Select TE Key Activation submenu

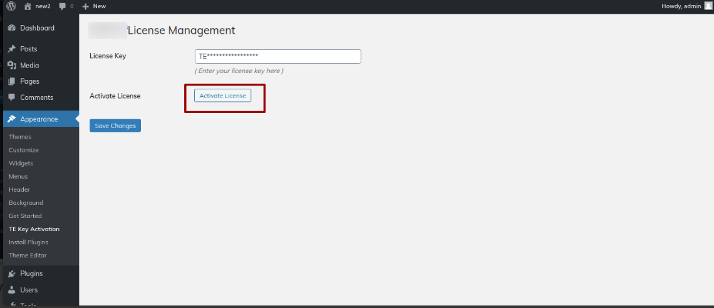click(34, 229)
